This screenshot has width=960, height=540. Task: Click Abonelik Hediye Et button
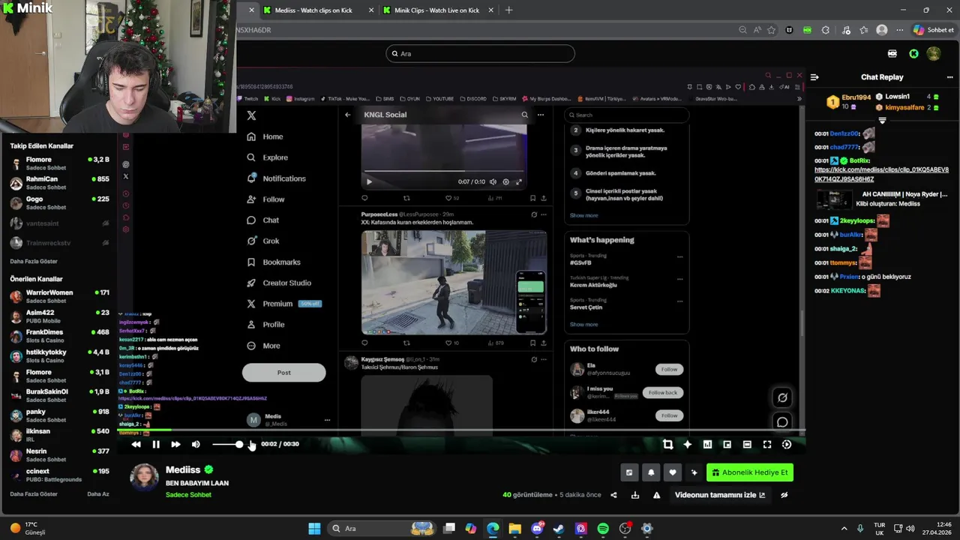pos(750,472)
